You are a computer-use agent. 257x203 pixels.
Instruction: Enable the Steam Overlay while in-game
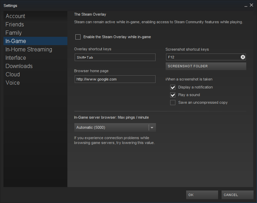pyautogui.click(x=78, y=37)
